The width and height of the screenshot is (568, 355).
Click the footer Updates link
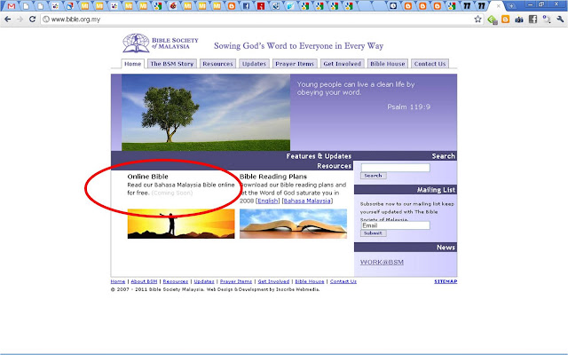pyautogui.click(x=204, y=281)
